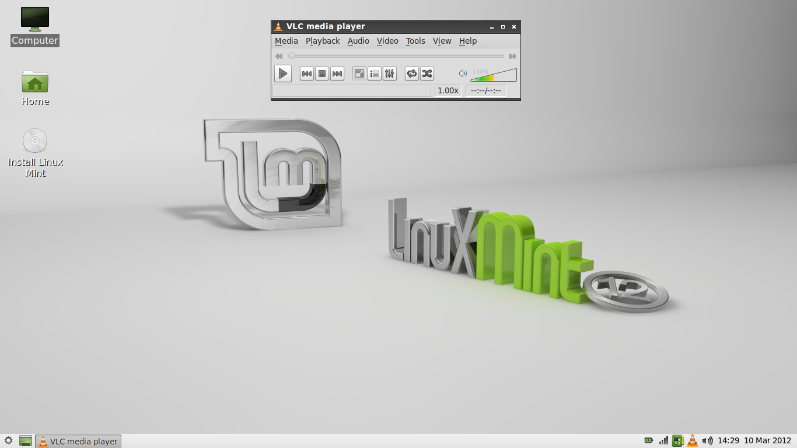Image resolution: width=797 pixels, height=448 pixels.
Task: Stop playback with the square Stop button
Action: tap(321, 73)
